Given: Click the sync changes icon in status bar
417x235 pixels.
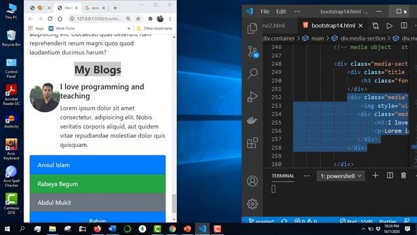Looking at the screenshot, I should click(x=284, y=221).
